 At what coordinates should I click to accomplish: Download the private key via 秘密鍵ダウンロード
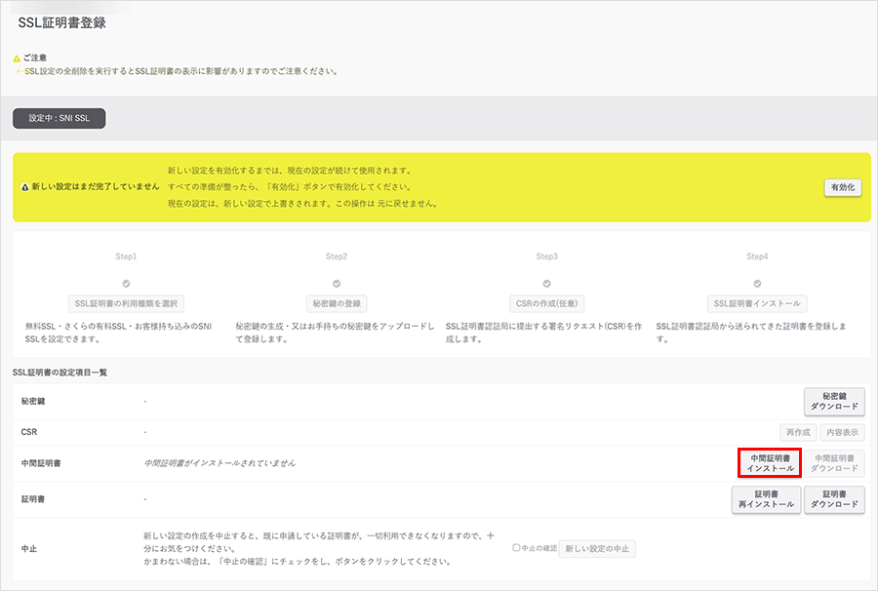pos(834,401)
